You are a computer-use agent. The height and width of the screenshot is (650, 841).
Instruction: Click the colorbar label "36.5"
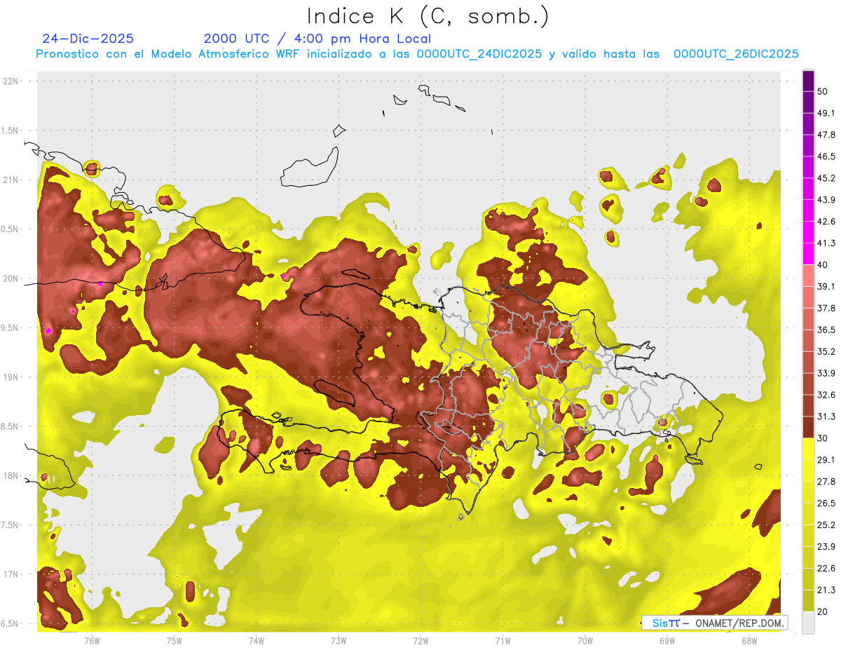click(x=826, y=330)
